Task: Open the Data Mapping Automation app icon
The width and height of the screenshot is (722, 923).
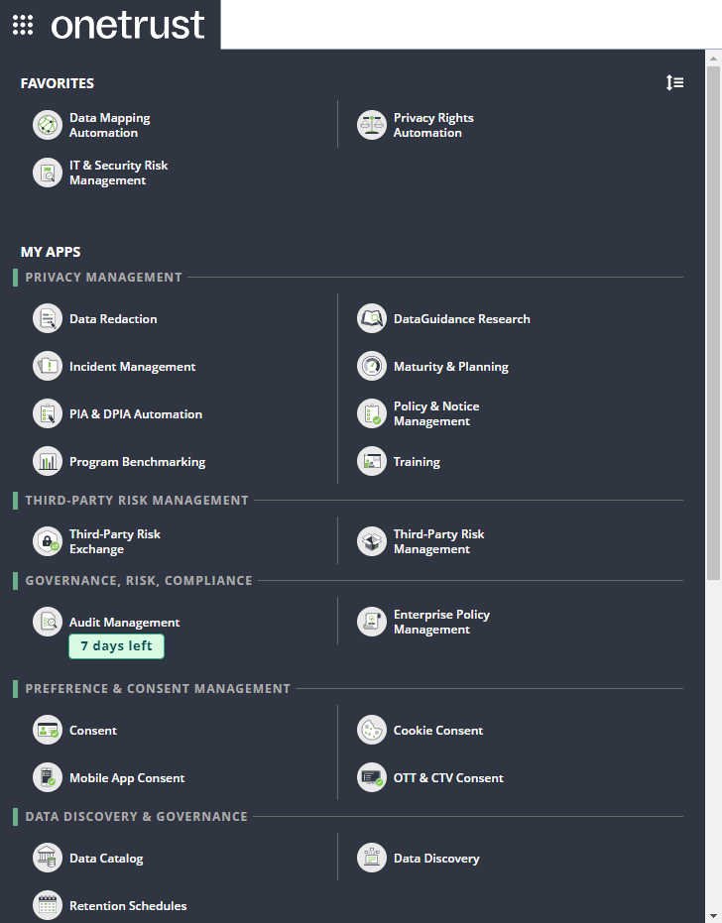Action: tap(47, 125)
